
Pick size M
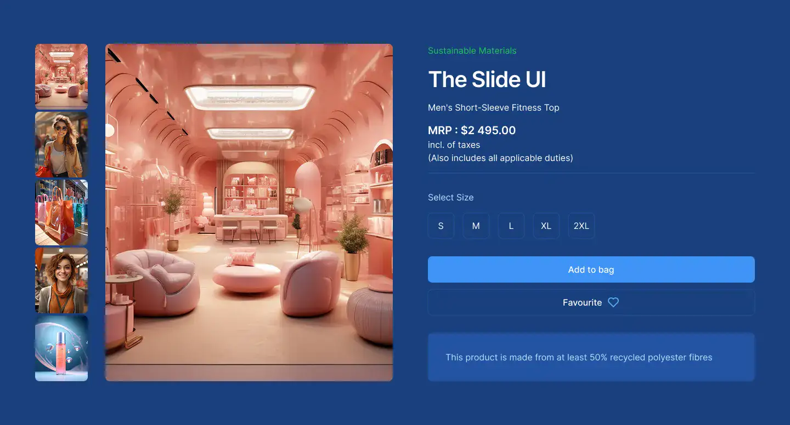476,226
